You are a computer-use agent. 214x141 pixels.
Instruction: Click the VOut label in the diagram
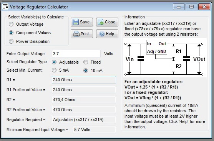199,59
